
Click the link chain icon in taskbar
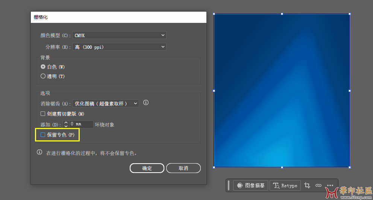(318, 185)
